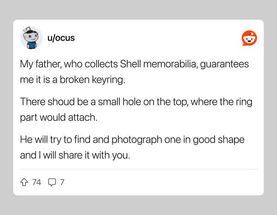Viewport: 277px width, 215px height.
Task: Open u/ocus Snoo avatar image
Action: 31,38
